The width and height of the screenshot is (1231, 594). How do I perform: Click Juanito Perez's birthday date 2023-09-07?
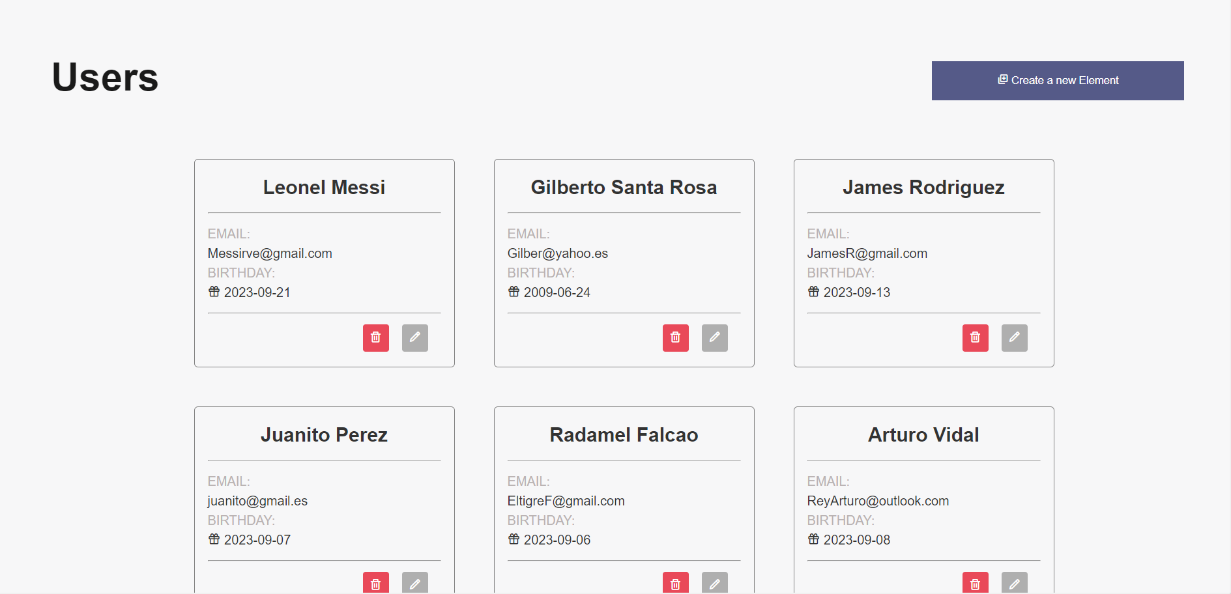tap(257, 540)
